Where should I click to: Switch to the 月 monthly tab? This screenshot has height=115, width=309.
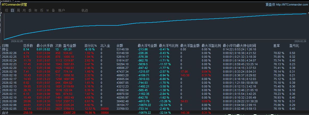click(x=24, y=10)
